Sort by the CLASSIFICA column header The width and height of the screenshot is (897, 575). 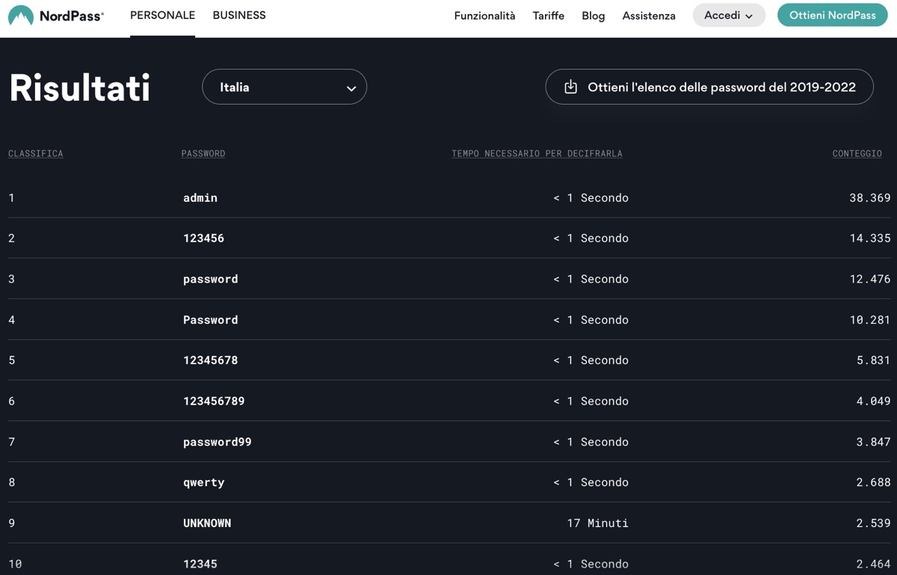pyautogui.click(x=35, y=153)
